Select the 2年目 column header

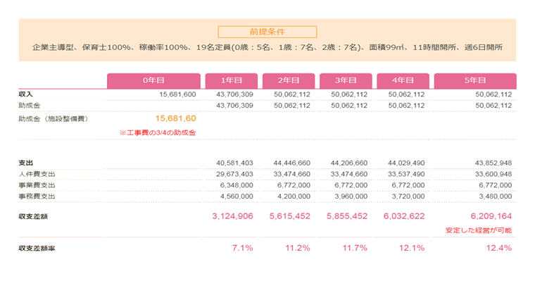289,81
